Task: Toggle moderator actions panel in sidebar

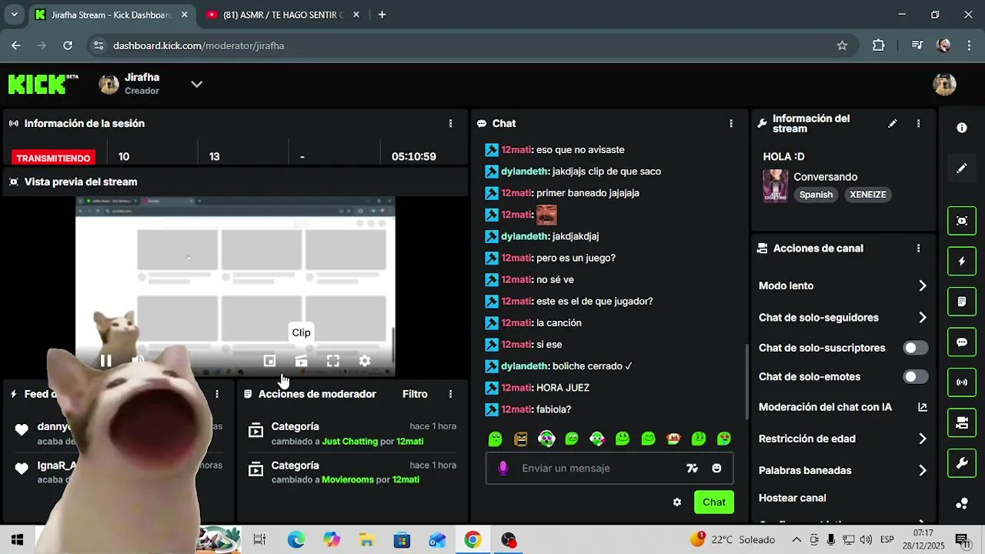Action: click(x=962, y=302)
